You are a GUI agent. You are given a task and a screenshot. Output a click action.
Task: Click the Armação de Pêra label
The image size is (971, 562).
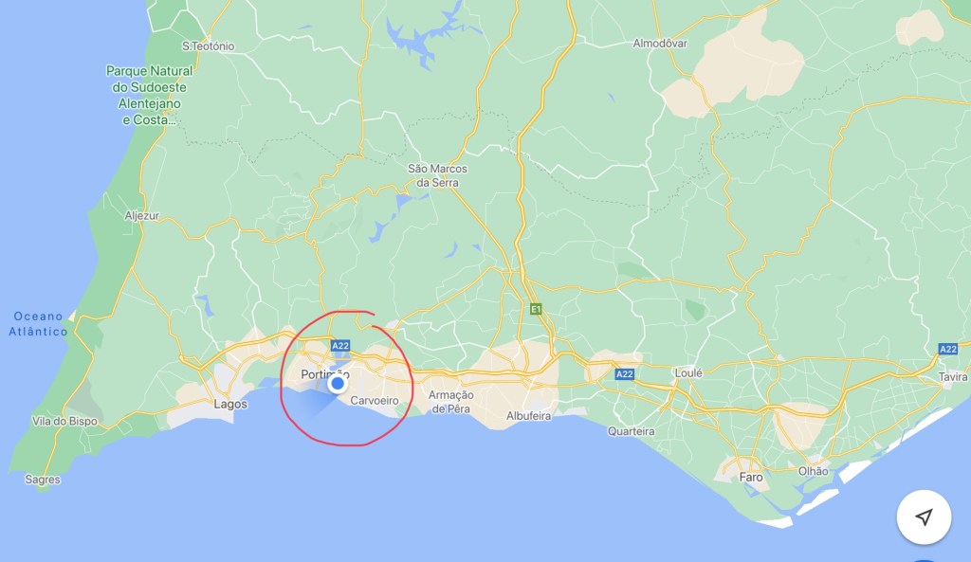450,402
